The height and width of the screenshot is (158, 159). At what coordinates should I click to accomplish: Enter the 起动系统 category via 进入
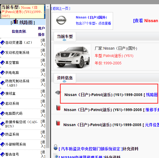(x=43, y=103)
